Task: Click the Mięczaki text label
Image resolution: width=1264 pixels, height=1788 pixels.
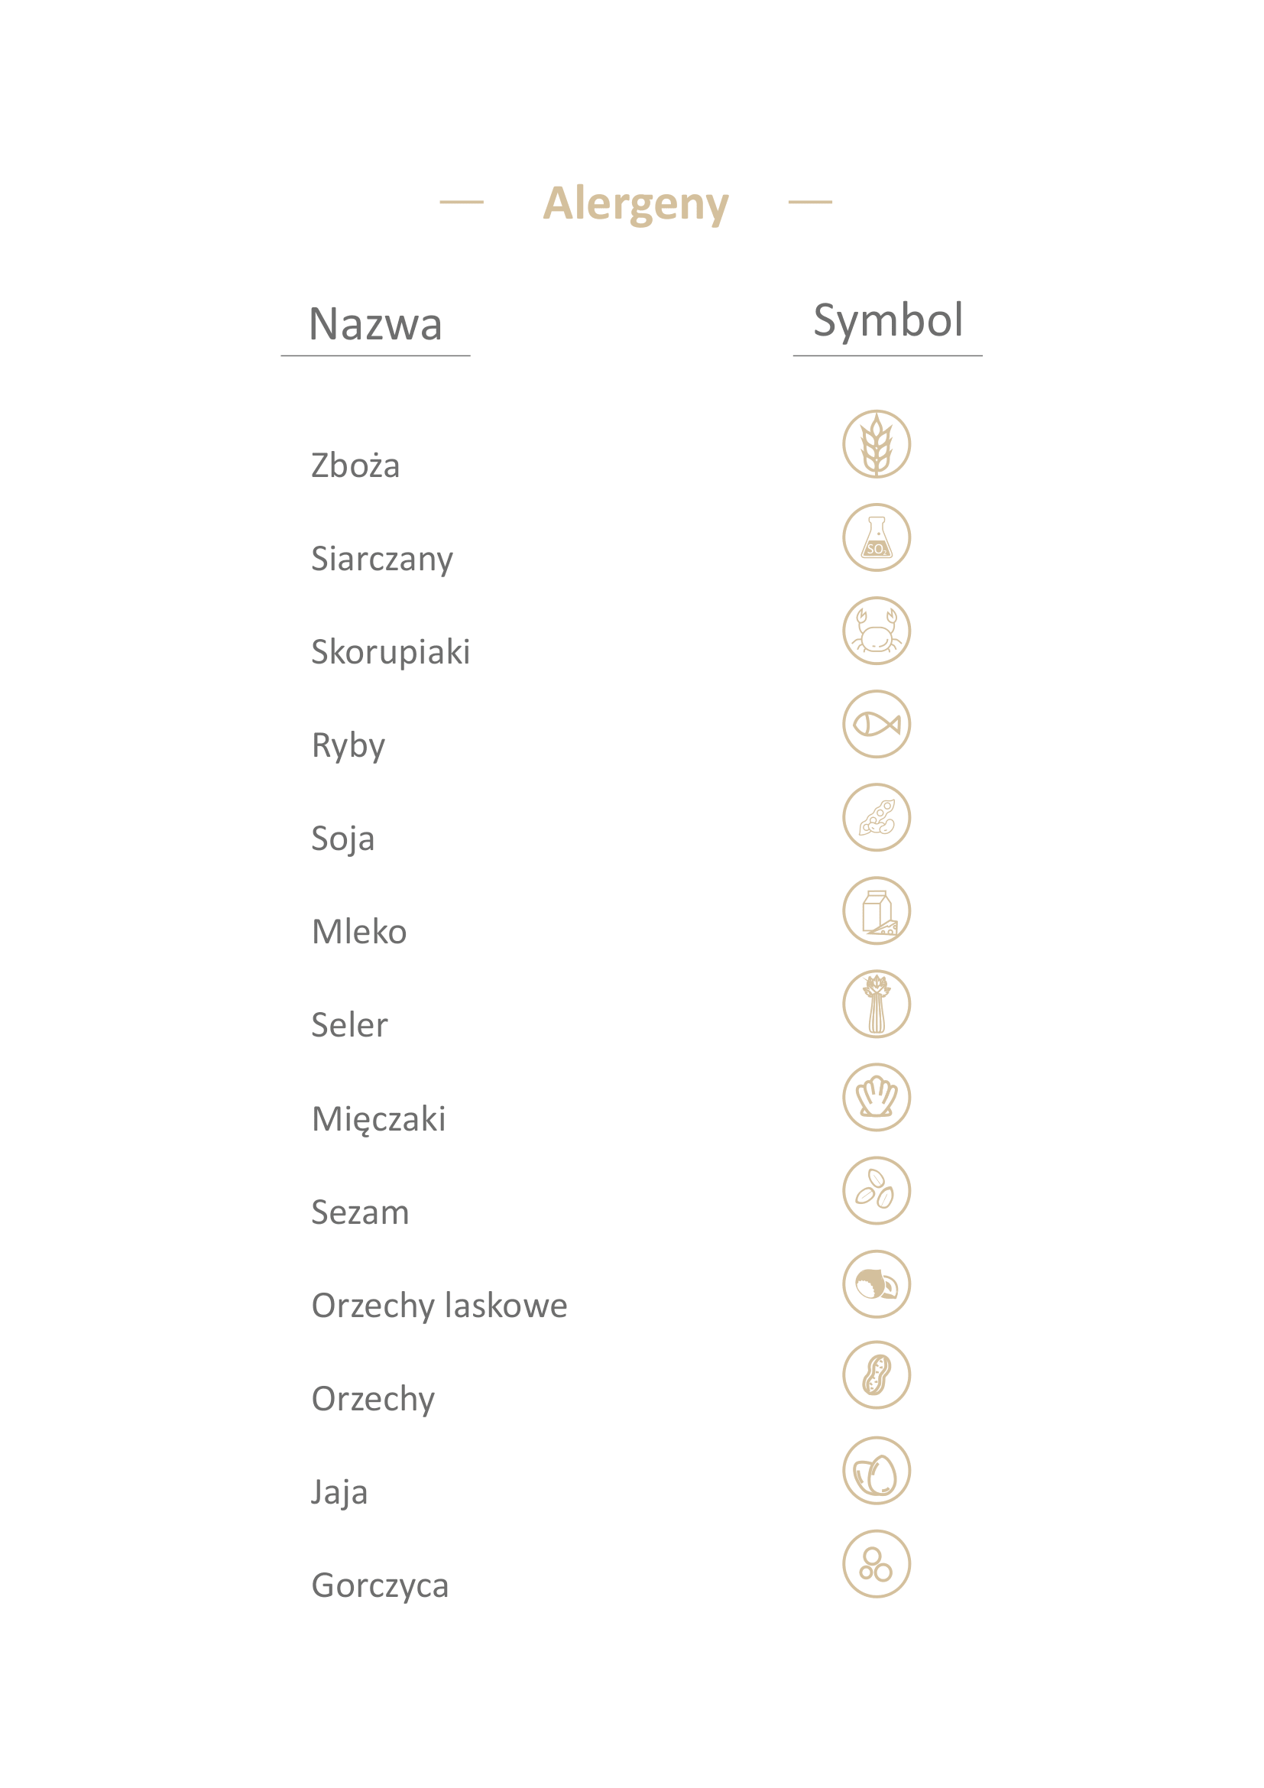Action: pyautogui.click(x=378, y=1120)
